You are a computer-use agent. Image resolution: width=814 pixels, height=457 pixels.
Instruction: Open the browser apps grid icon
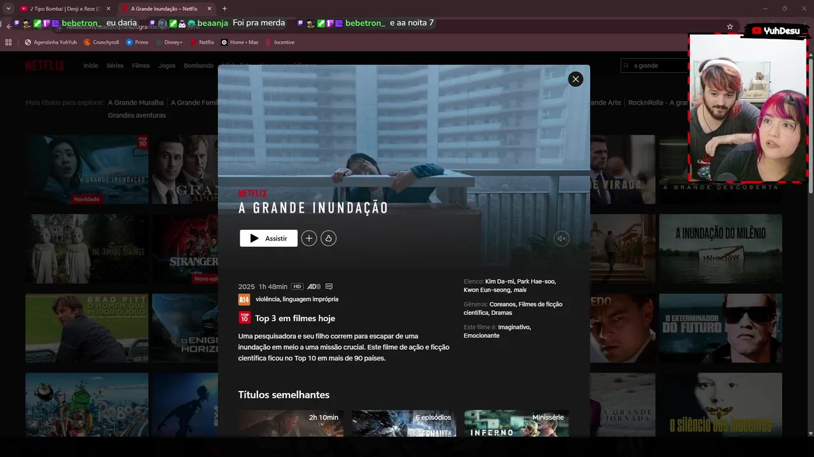click(x=8, y=43)
